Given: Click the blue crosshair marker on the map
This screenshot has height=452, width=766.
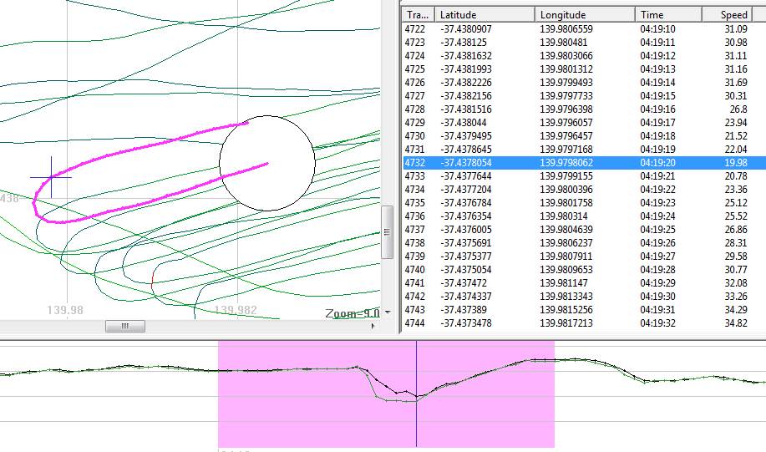Looking at the screenshot, I should 51,177.
